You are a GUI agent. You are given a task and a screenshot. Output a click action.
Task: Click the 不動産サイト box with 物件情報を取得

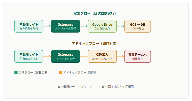[29, 26]
